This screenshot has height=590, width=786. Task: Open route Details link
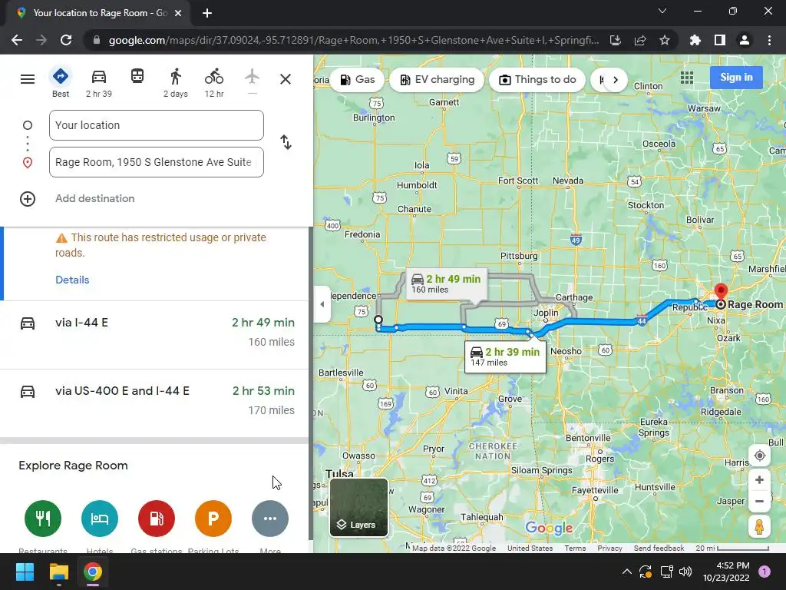click(72, 280)
